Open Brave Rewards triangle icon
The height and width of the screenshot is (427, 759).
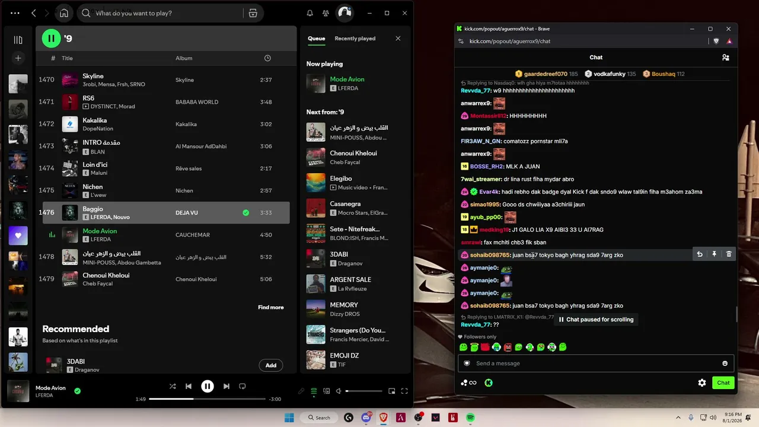729,41
